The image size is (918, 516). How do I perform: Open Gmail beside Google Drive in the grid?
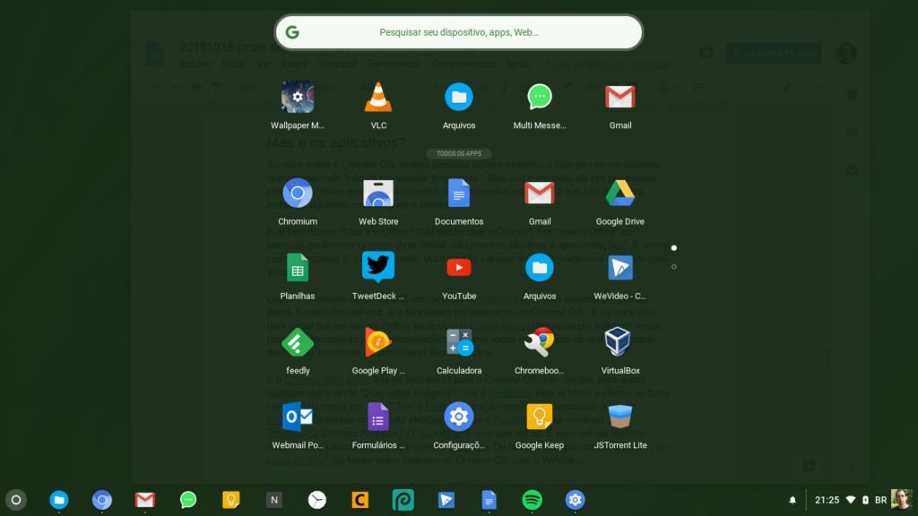pyautogui.click(x=539, y=193)
